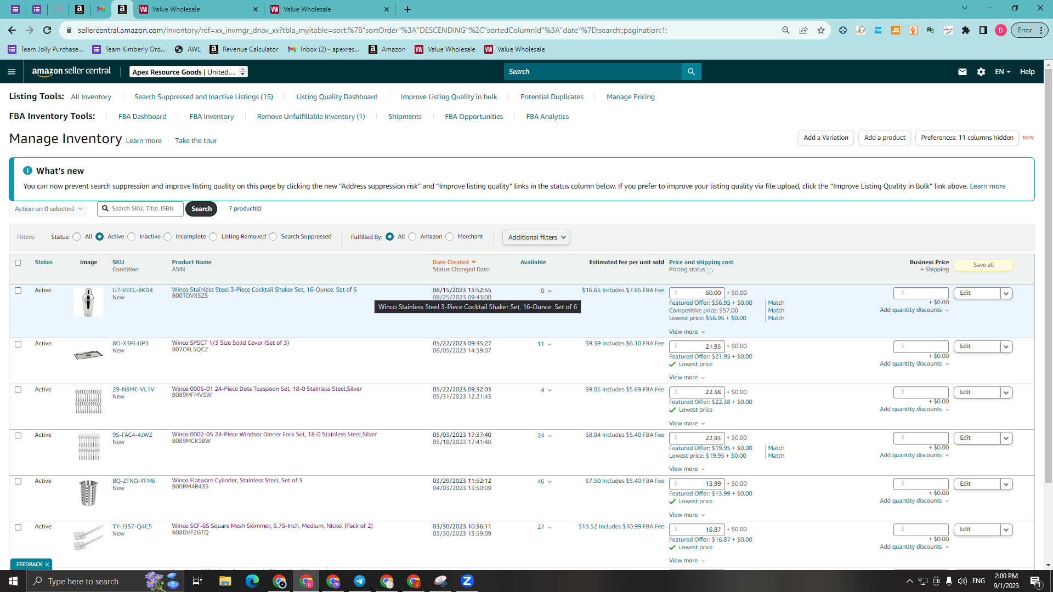This screenshot has height=592, width=1053.
Task: Expand available quantity arrow for Teaspoon Set row
Action: (550, 390)
